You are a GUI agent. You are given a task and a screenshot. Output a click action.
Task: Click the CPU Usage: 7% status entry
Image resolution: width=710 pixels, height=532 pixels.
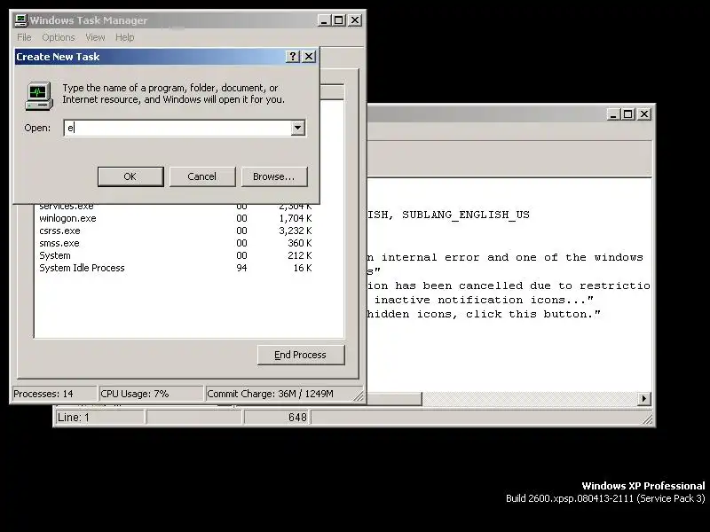[x=150, y=394]
